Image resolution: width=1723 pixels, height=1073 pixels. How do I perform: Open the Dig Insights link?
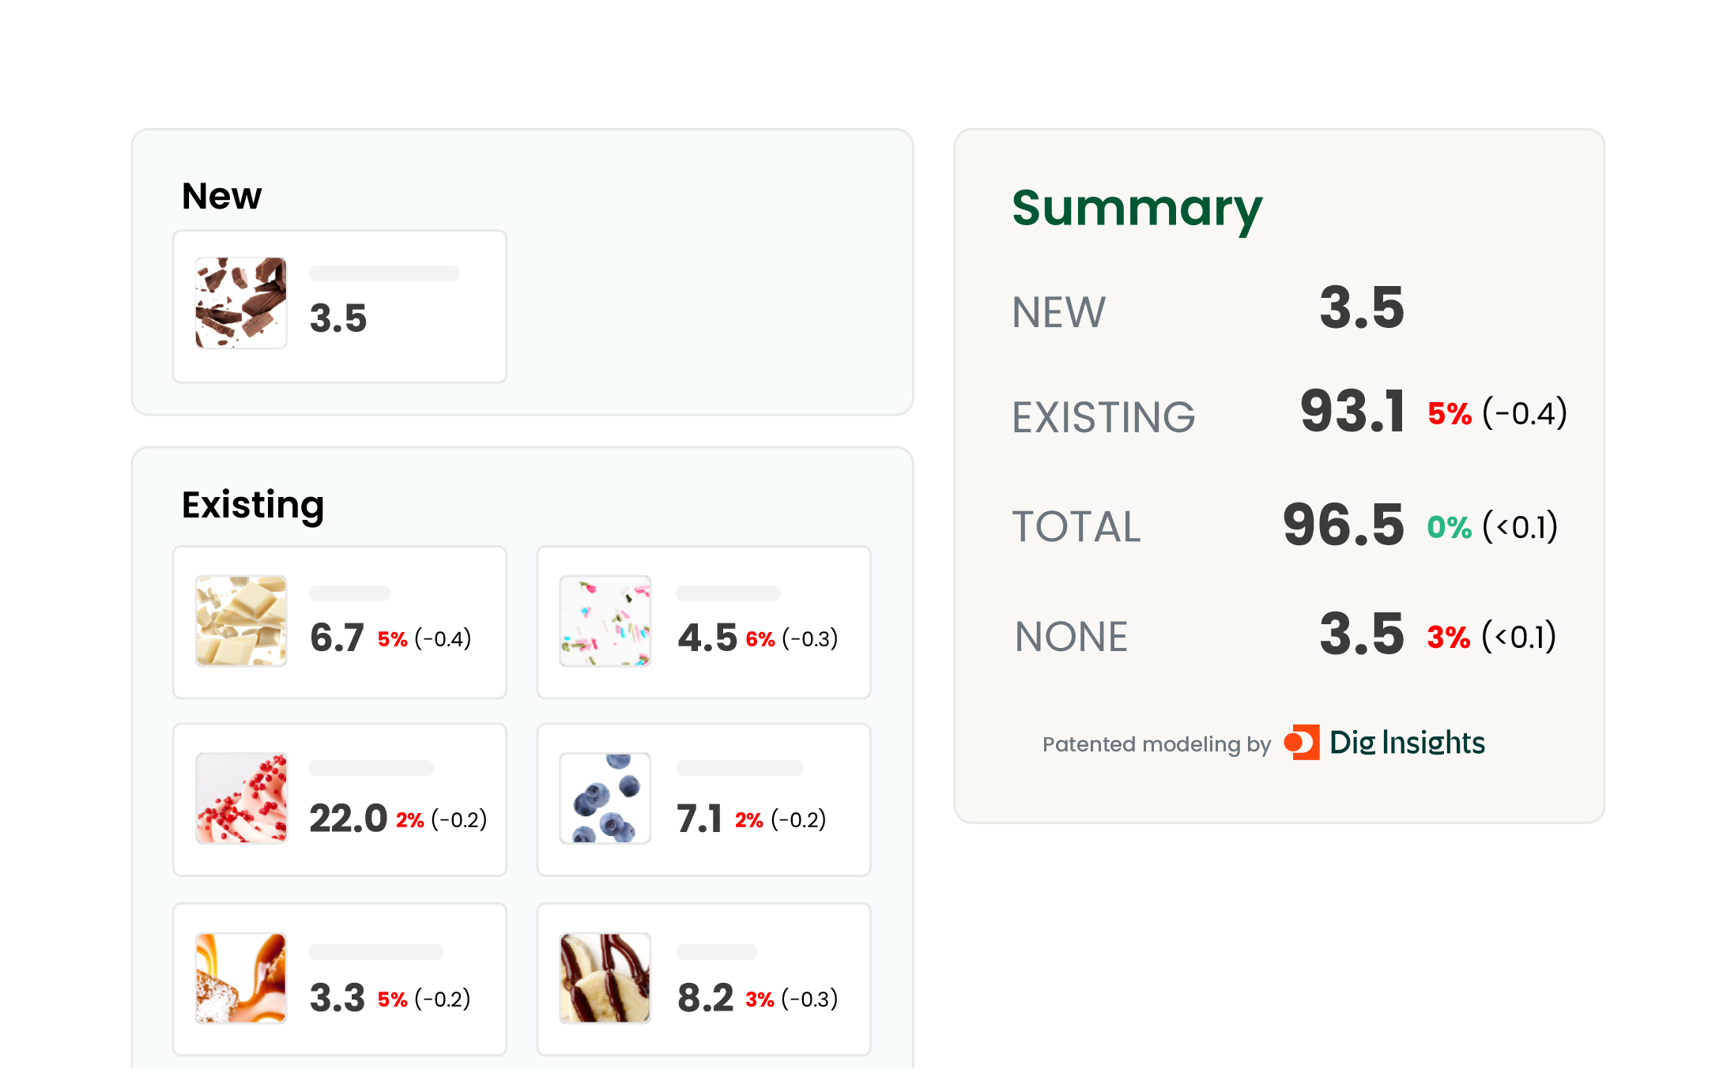click(1407, 743)
